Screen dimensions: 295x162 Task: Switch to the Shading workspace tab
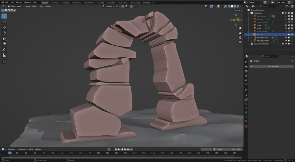101,3
